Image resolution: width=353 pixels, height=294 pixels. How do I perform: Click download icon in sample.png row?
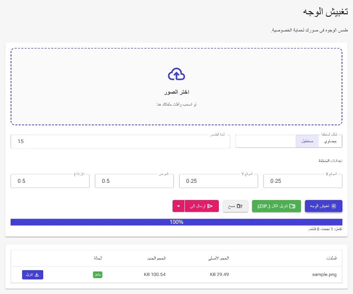point(37,275)
